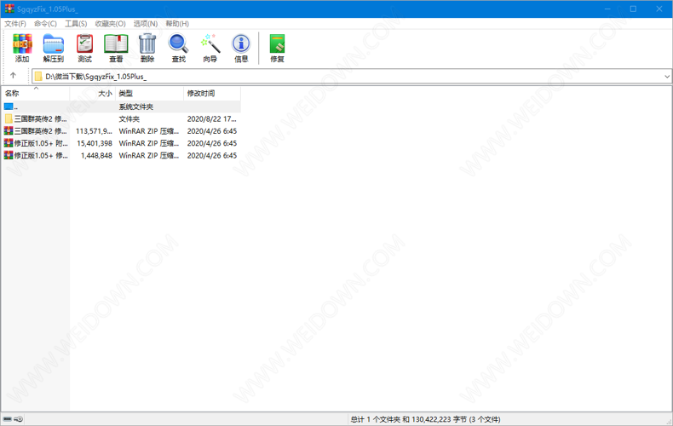Expand the address path dropdown arrow
Image resolution: width=673 pixels, height=426 pixels.
point(667,77)
